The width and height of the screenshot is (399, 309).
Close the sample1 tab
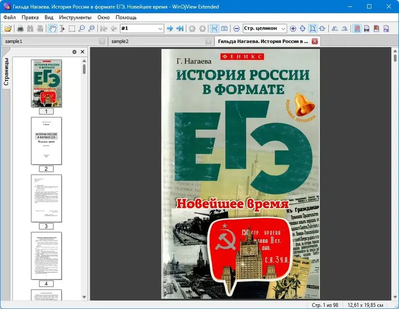[102, 41]
